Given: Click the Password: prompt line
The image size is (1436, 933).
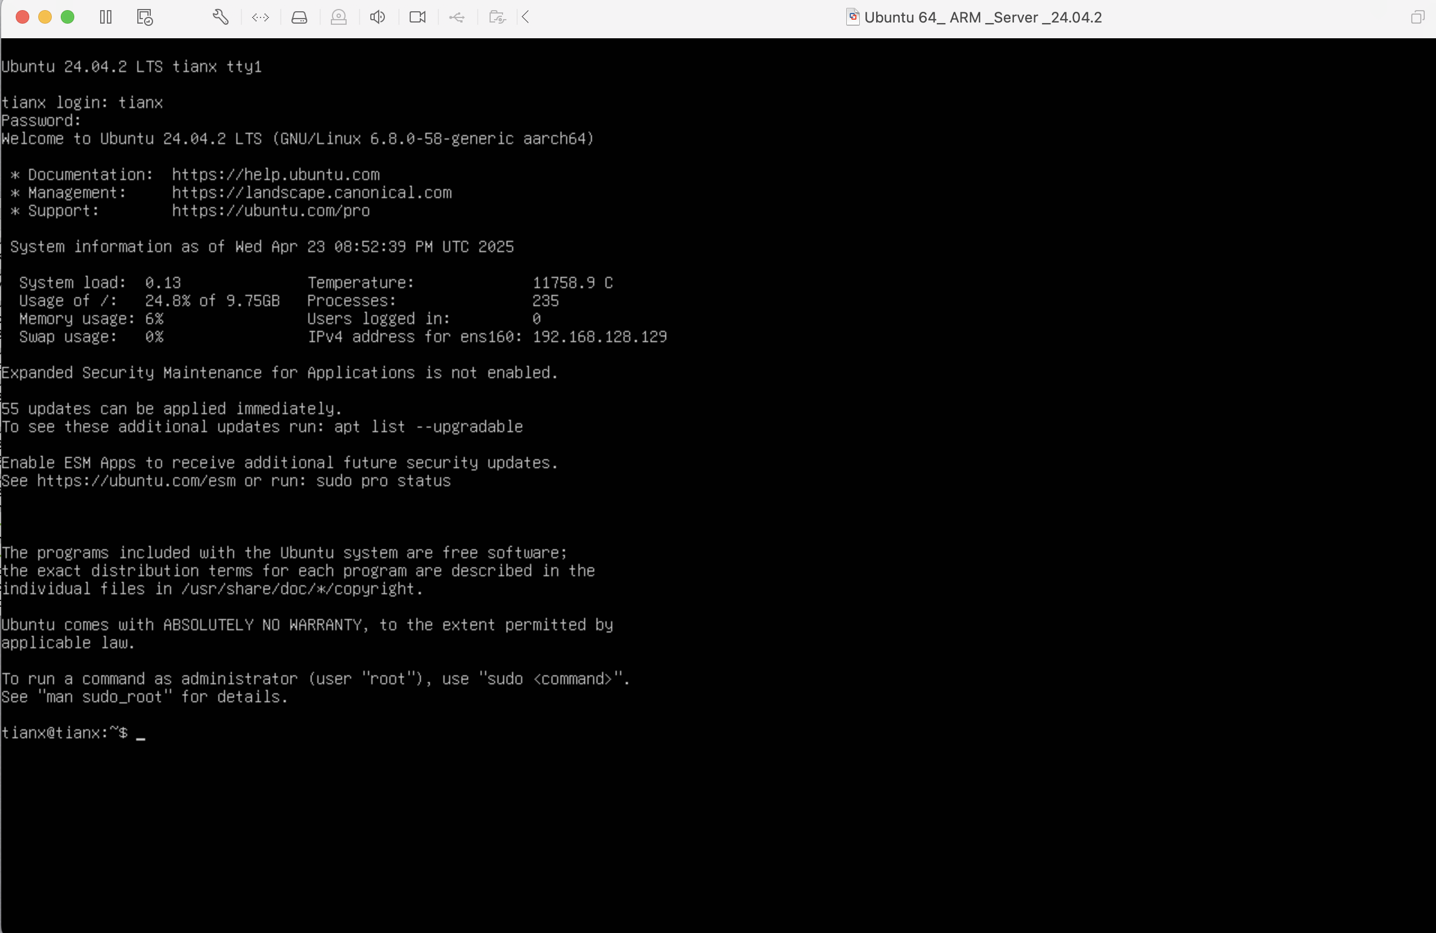Looking at the screenshot, I should coord(41,120).
